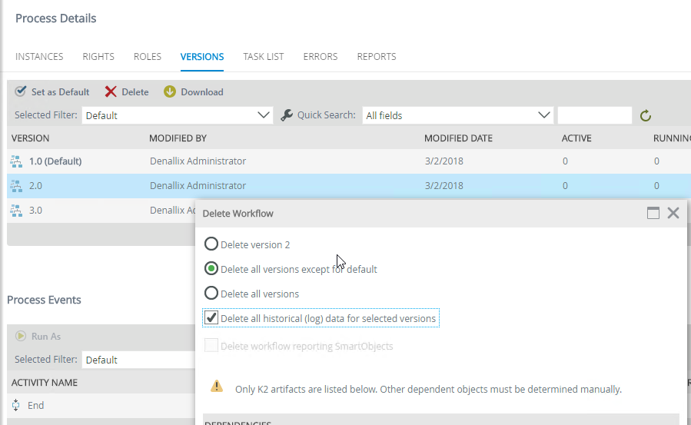
Task: Click the yellow Download arrow icon
Action: coord(170,91)
